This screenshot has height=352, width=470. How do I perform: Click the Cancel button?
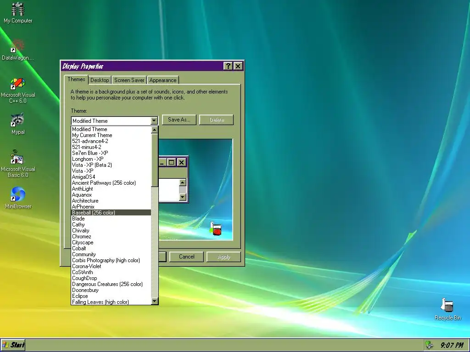click(186, 257)
